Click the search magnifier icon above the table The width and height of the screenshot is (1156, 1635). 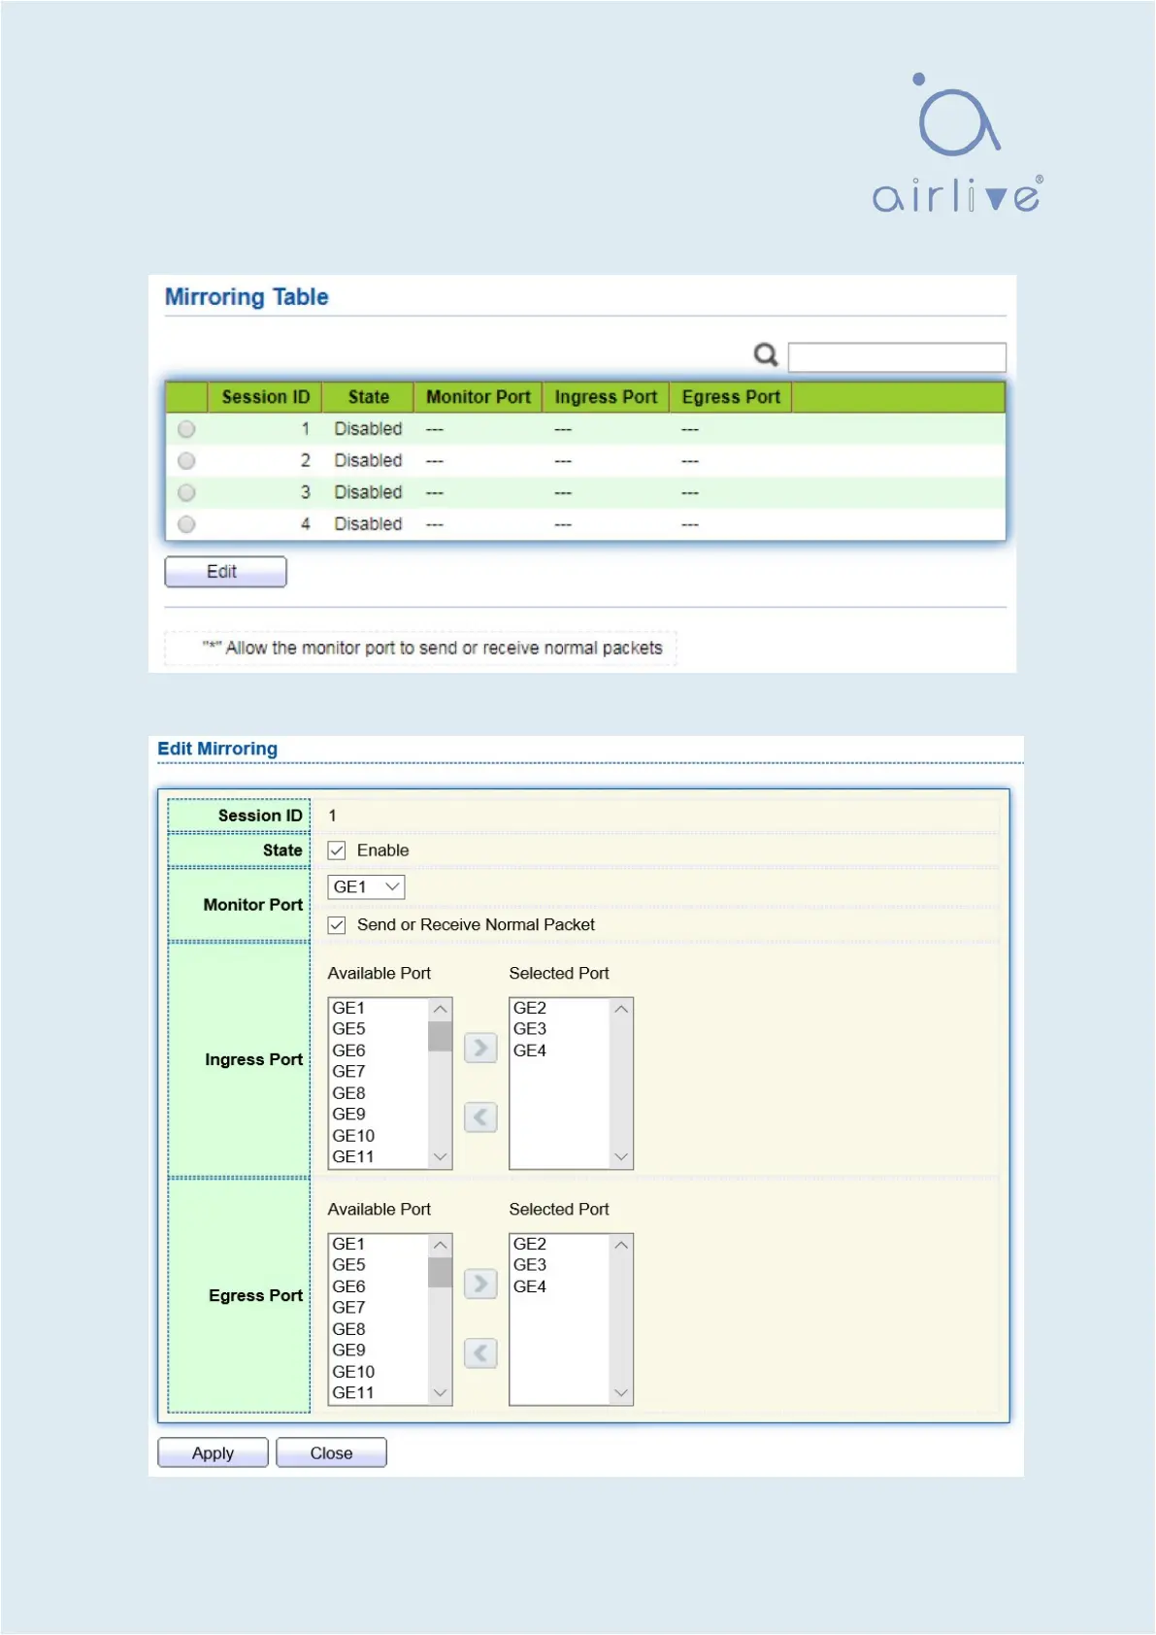click(x=766, y=355)
